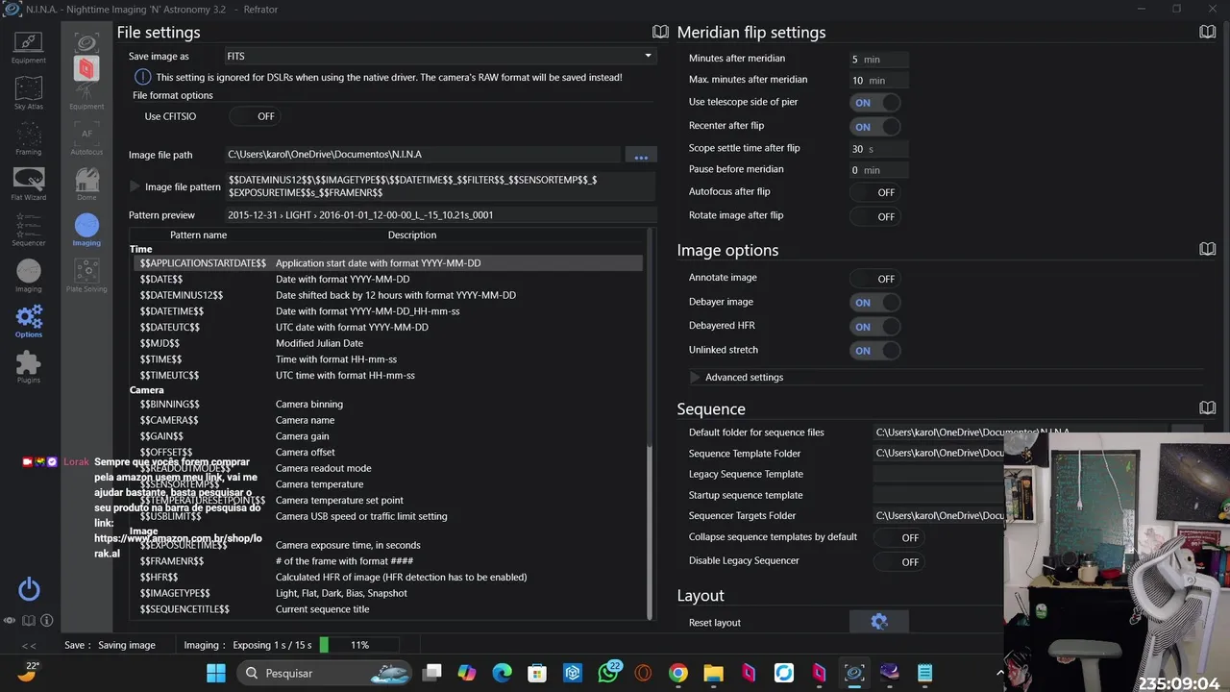Open the Sequencer section
The image size is (1230, 692).
point(28,229)
